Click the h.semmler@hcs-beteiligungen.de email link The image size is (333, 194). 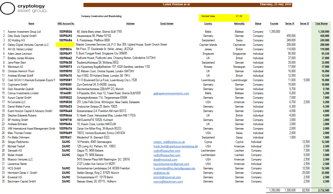click(x=174, y=168)
